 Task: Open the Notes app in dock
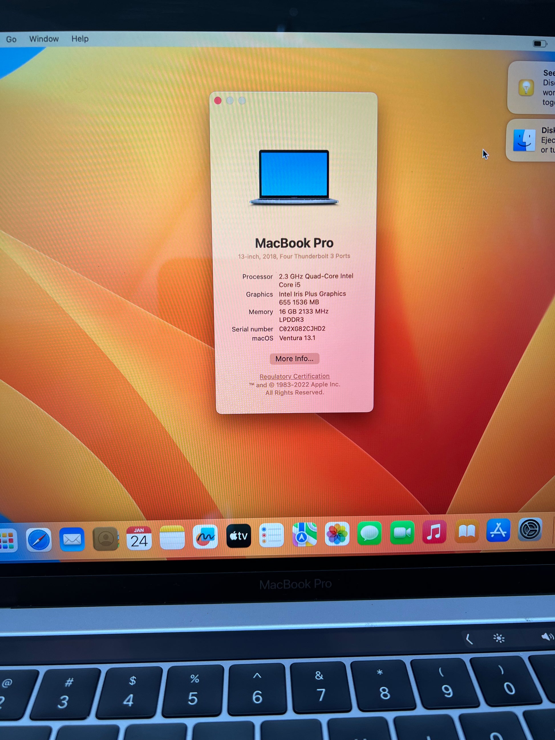[172, 537]
